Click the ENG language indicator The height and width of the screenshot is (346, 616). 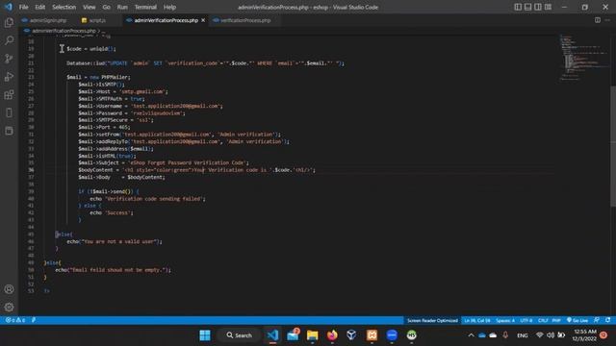pyautogui.click(x=522, y=335)
